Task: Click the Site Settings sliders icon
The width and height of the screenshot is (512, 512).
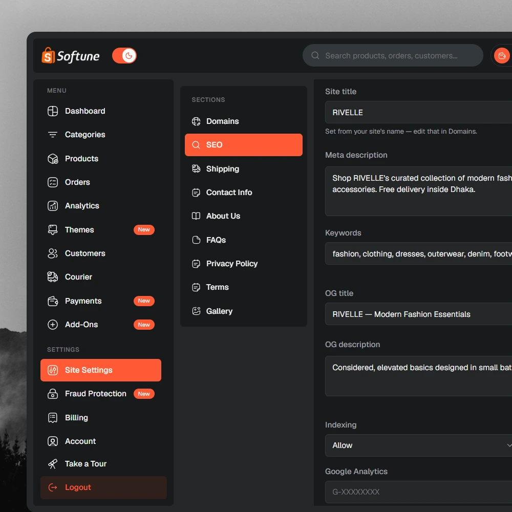Action: 53,370
